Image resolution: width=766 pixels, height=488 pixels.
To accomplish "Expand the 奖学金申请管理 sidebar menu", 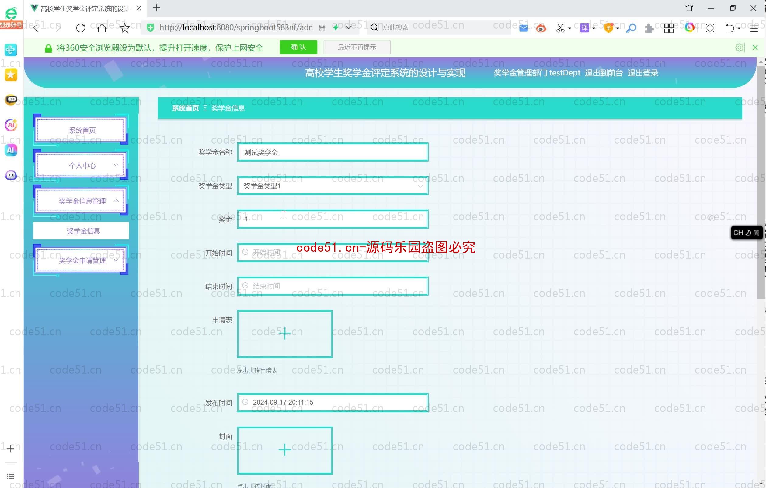I will [81, 260].
